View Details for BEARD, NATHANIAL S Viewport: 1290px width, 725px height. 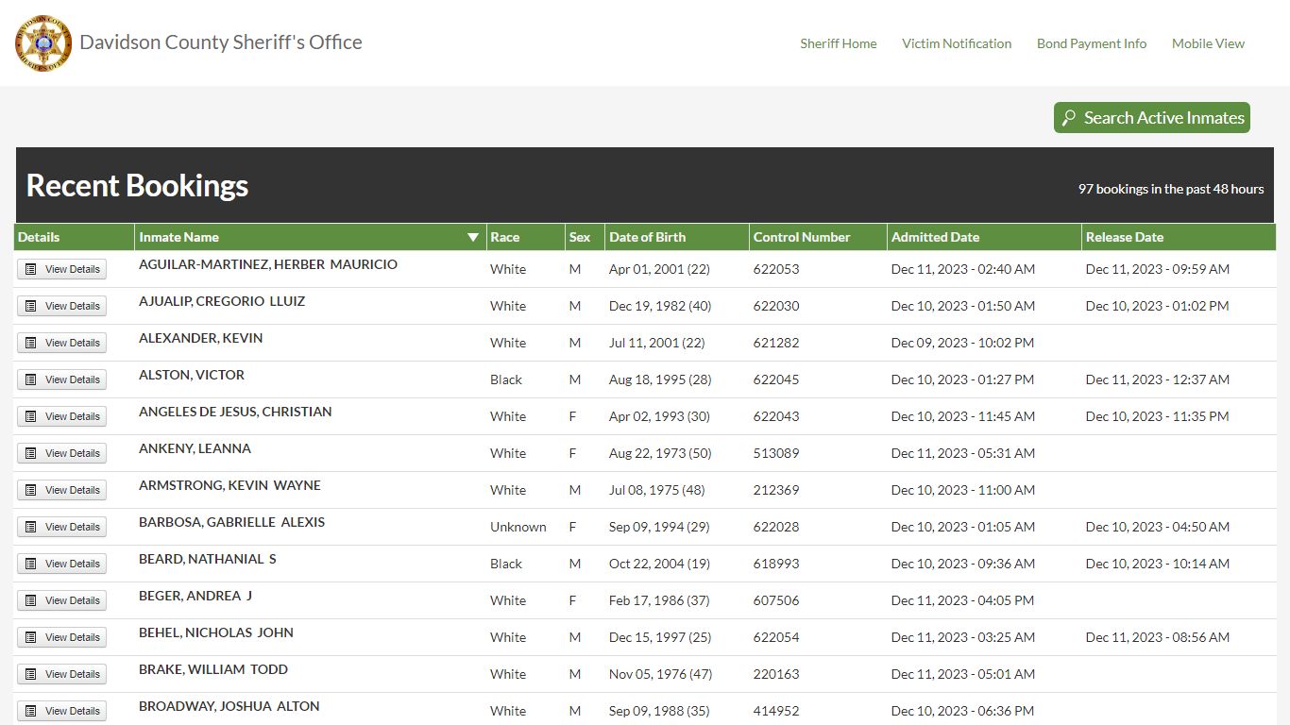coord(62,564)
